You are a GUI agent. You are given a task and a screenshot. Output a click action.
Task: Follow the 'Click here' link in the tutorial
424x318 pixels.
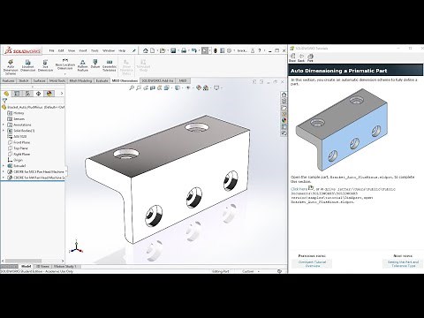(x=299, y=189)
